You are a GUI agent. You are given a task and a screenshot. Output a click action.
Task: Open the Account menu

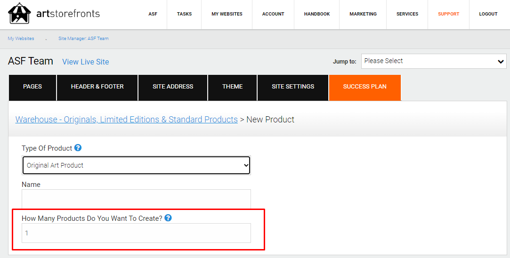tap(273, 14)
